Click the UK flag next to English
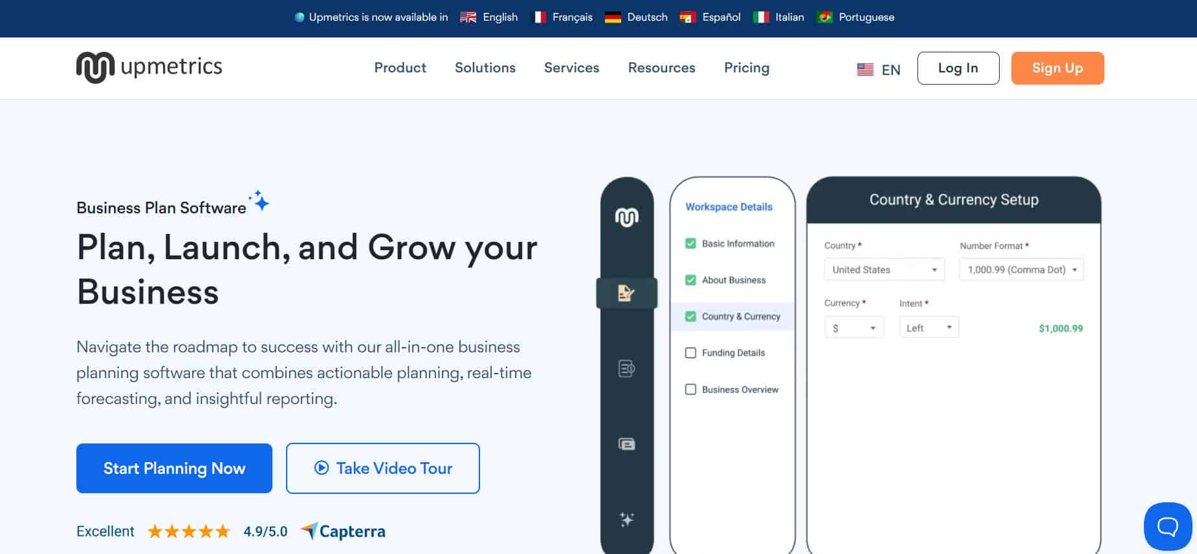 pyautogui.click(x=468, y=17)
